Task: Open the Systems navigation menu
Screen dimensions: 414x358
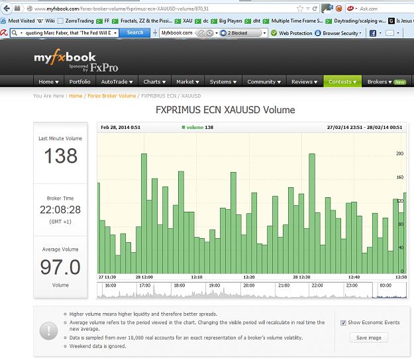Action: tap(223, 82)
